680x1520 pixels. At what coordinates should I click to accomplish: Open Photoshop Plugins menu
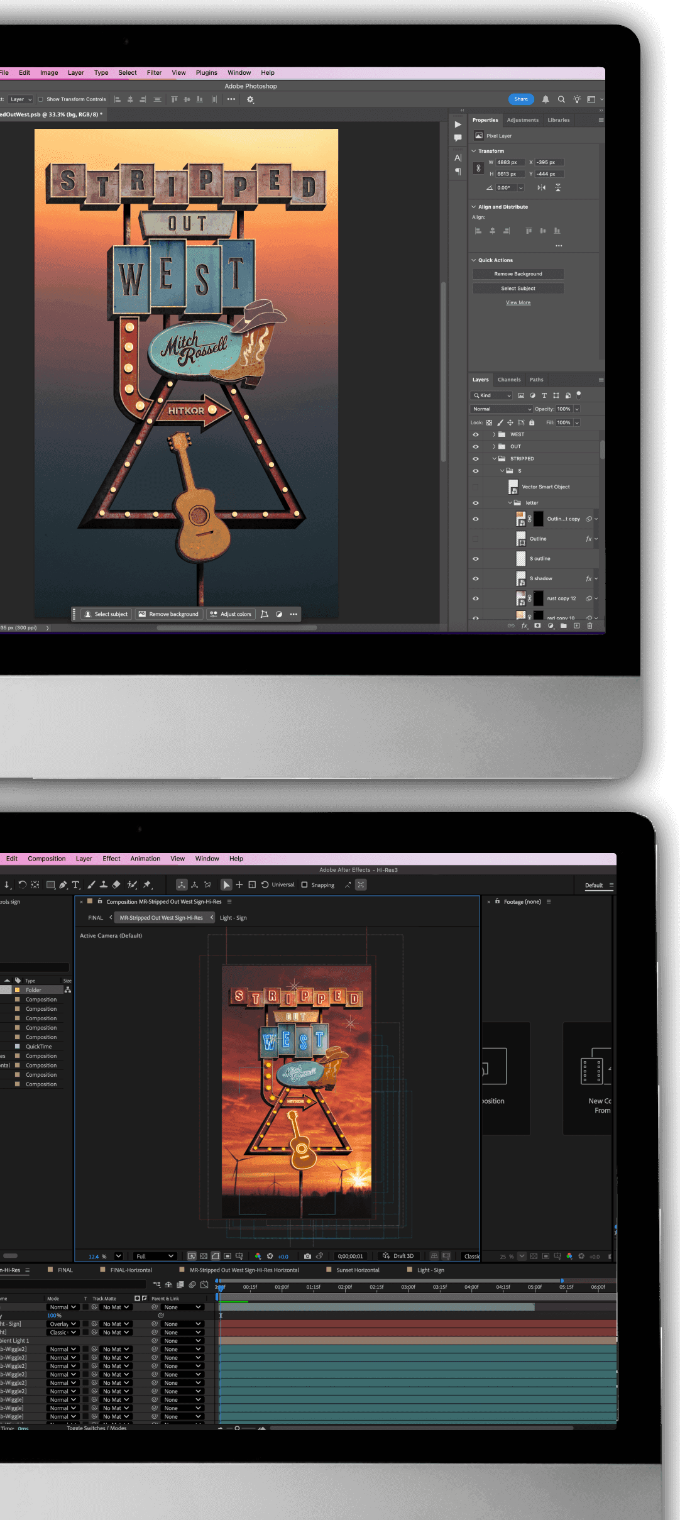[x=206, y=73]
